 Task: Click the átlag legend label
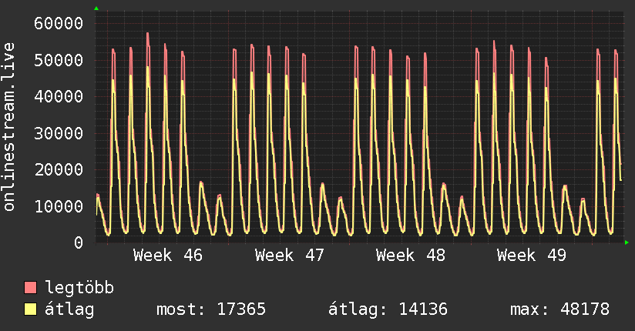(x=69, y=309)
